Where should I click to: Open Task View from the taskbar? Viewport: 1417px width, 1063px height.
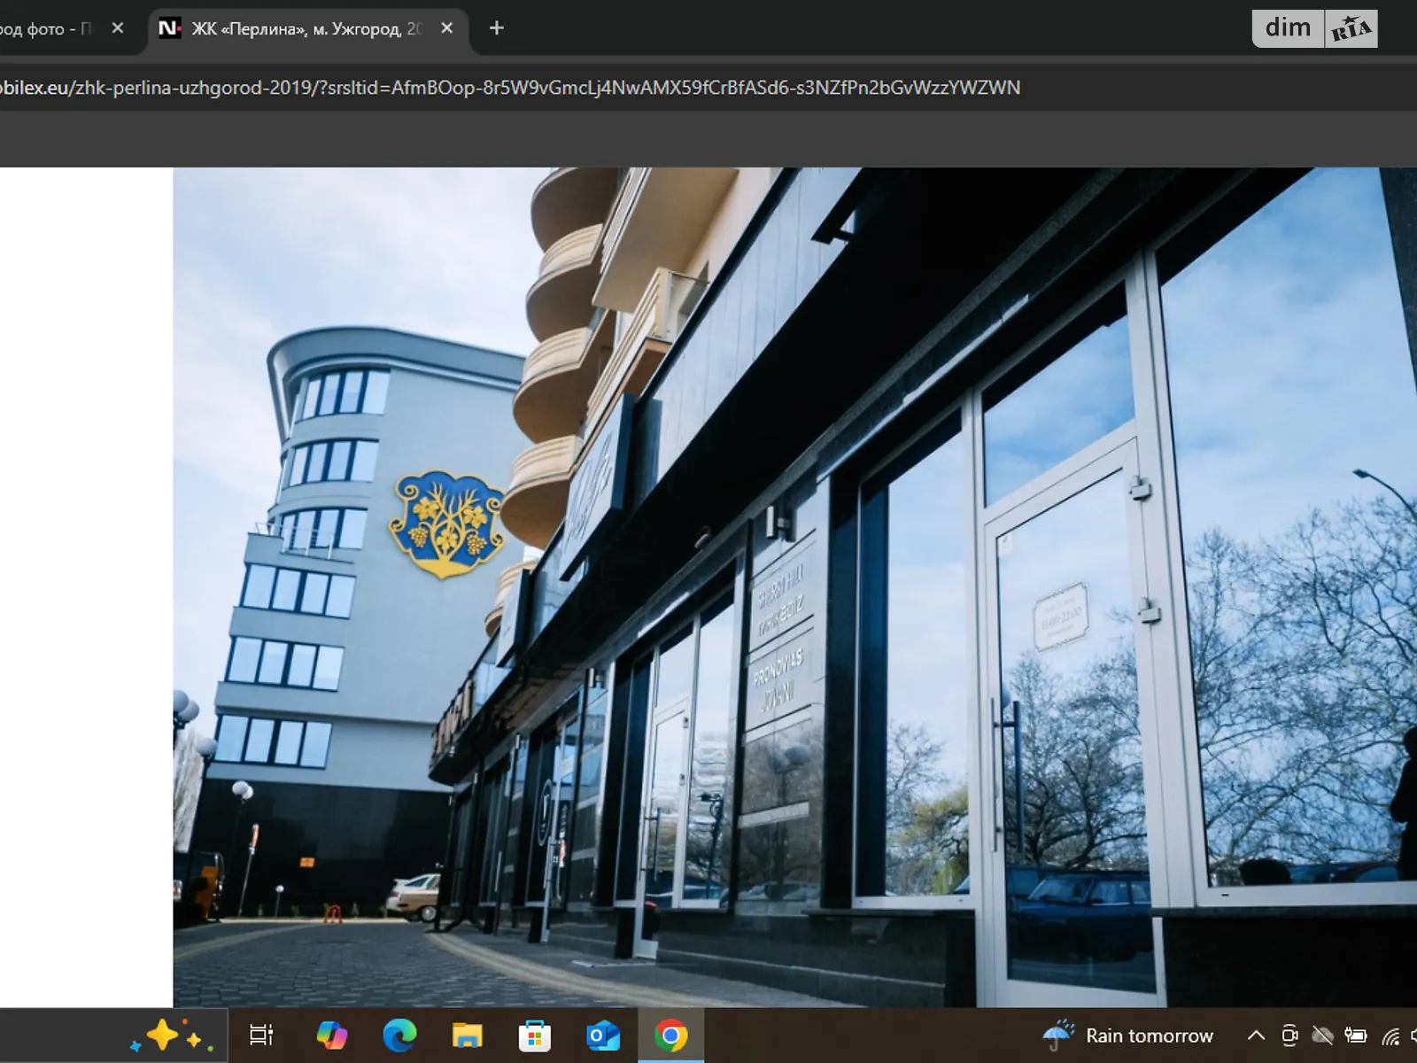coord(261,1035)
